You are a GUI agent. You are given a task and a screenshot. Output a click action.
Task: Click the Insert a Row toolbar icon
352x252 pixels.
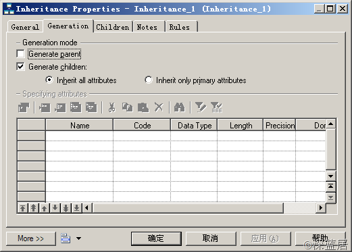pyautogui.click(x=45, y=107)
